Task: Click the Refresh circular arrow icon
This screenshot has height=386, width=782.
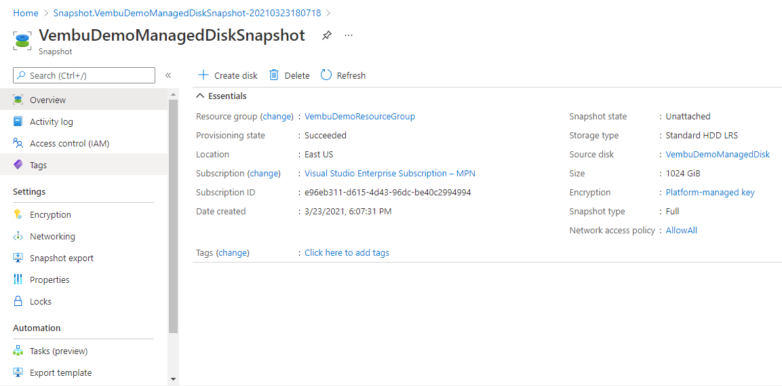Action: coord(326,75)
